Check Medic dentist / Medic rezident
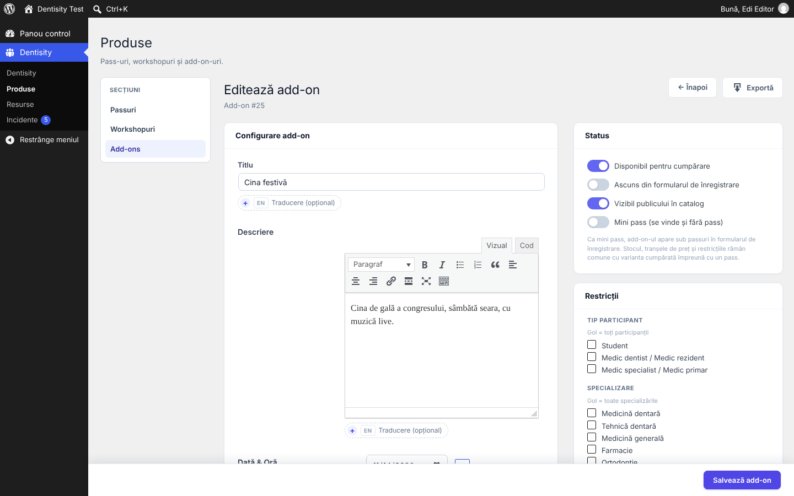Image resolution: width=794 pixels, height=496 pixels. click(592, 357)
